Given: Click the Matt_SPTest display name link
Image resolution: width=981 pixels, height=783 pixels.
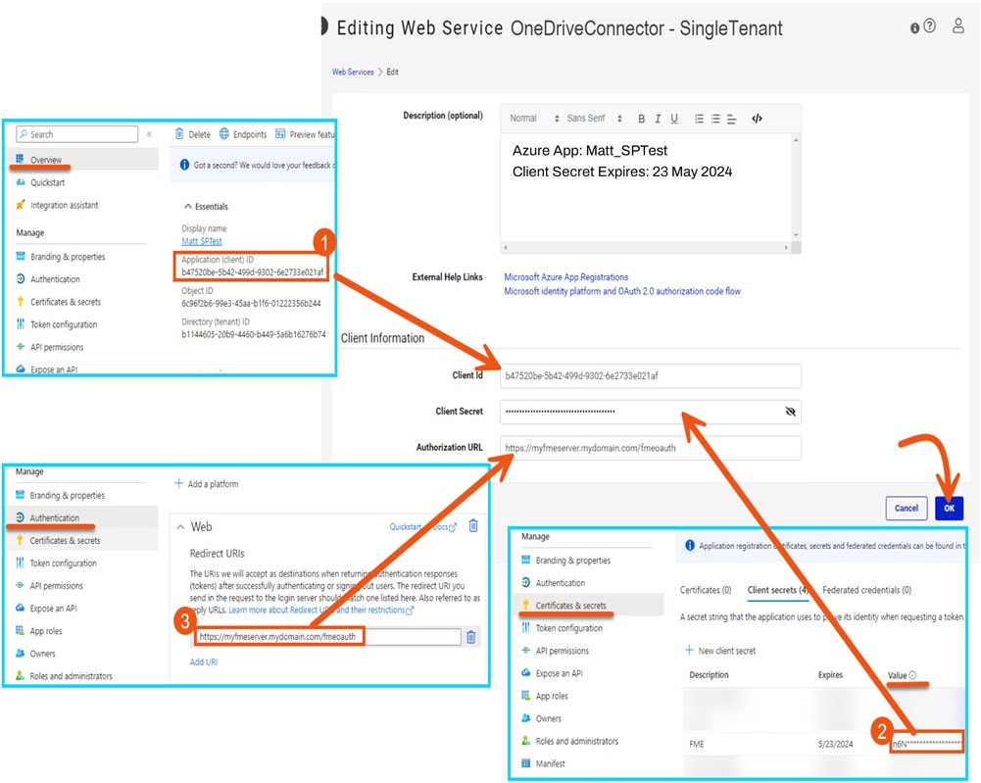Looking at the screenshot, I should [202, 241].
